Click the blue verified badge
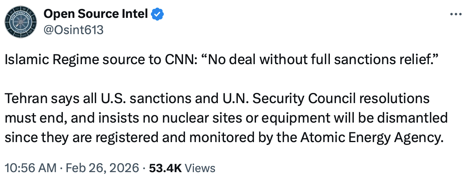The image size is (465, 177). [x=157, y=15]
